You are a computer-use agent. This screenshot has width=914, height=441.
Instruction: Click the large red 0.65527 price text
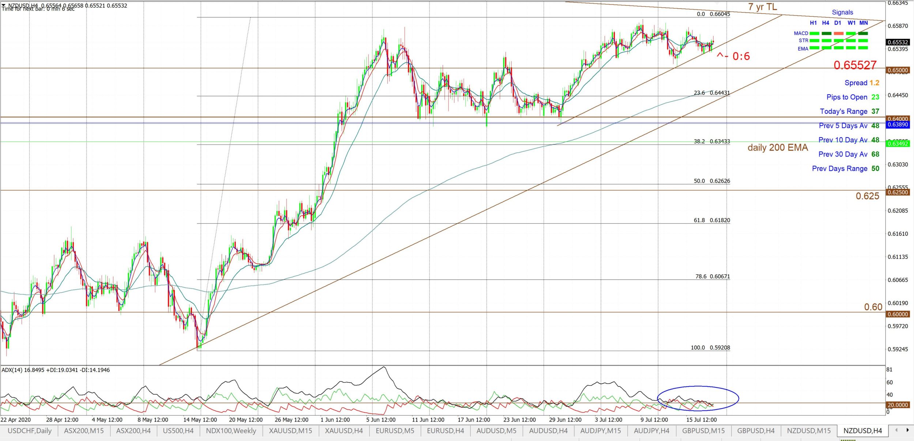tap(855, 65)
